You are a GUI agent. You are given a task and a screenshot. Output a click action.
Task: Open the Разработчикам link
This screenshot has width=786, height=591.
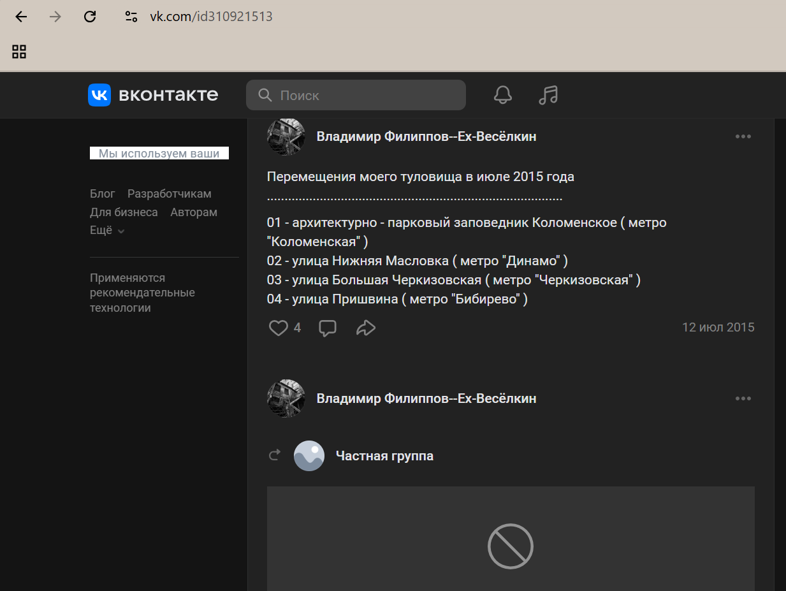(x=169, y=194)
